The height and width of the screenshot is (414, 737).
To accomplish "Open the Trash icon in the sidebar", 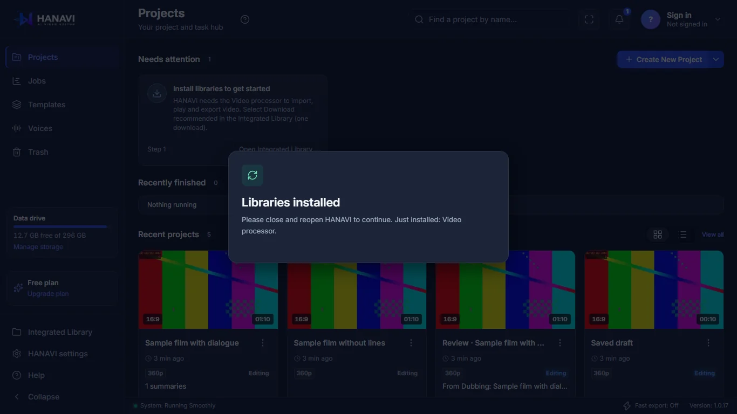I will pyautogui.click(x=17, y=152).
